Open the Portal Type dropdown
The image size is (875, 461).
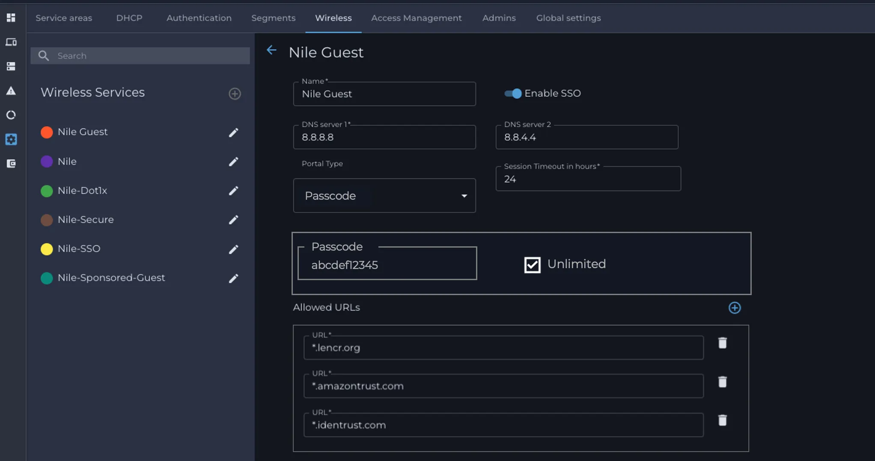point(384,195)
